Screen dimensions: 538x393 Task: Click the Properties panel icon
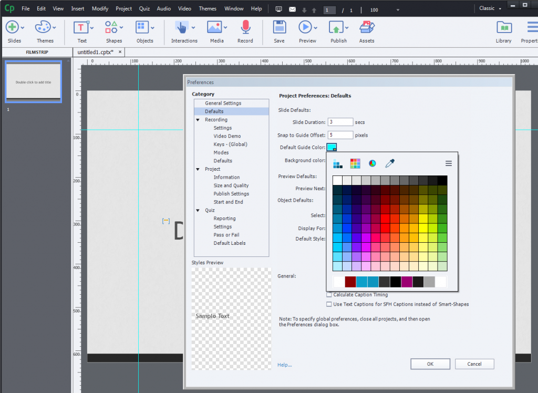click(533, 27)
